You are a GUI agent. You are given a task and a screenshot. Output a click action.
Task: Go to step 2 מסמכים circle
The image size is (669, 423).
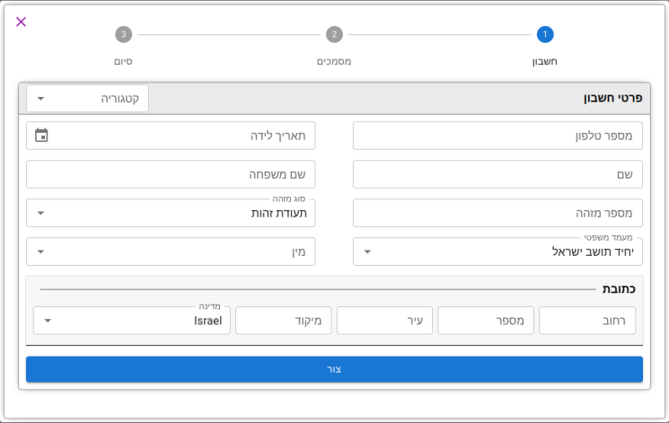tap(334, 34)
